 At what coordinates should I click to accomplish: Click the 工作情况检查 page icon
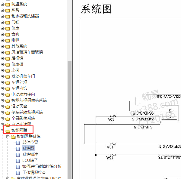coord(18,173)
